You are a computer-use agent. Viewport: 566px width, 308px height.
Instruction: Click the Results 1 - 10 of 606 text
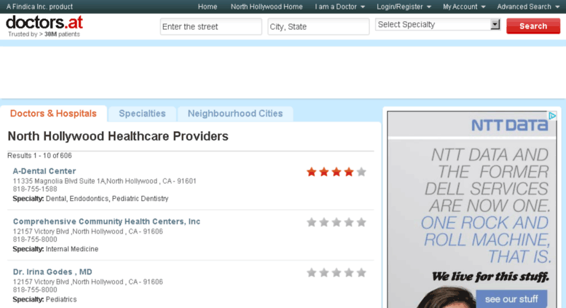coord(40,156)
